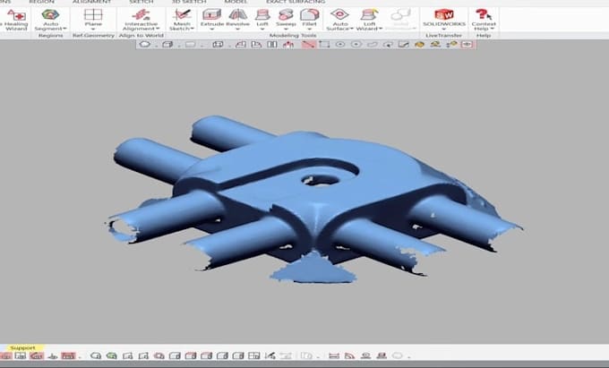Open the Mesh Sketch tool

point(182,20)
